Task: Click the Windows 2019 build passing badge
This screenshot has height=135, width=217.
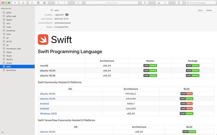Action: click(186, 113)
